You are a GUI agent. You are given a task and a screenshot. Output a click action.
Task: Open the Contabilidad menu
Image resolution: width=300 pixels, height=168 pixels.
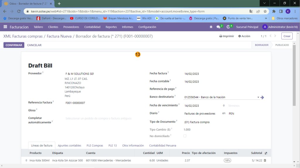(x=92, y=27)
